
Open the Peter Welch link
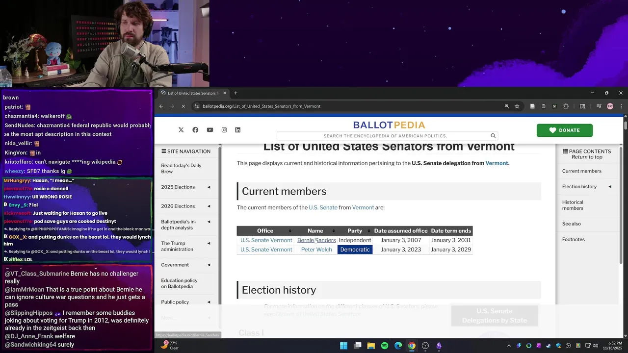(x=316, y=250)
